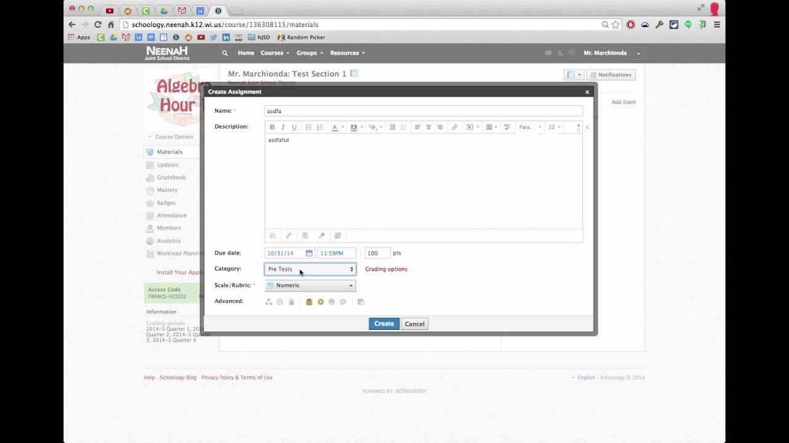The width and height of the screenshot is (789, 443).
Task: Insert a numbered list
Action: coord(320,127)
